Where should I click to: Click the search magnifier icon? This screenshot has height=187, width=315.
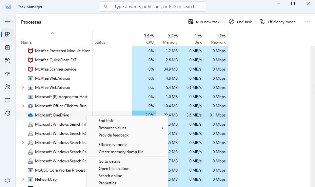[106, 7]
